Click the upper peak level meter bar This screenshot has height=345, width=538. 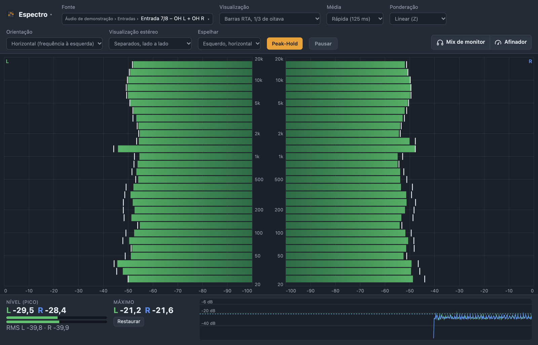point(56,317)
